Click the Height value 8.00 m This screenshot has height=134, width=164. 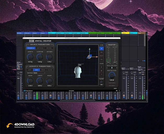point(49,86)
